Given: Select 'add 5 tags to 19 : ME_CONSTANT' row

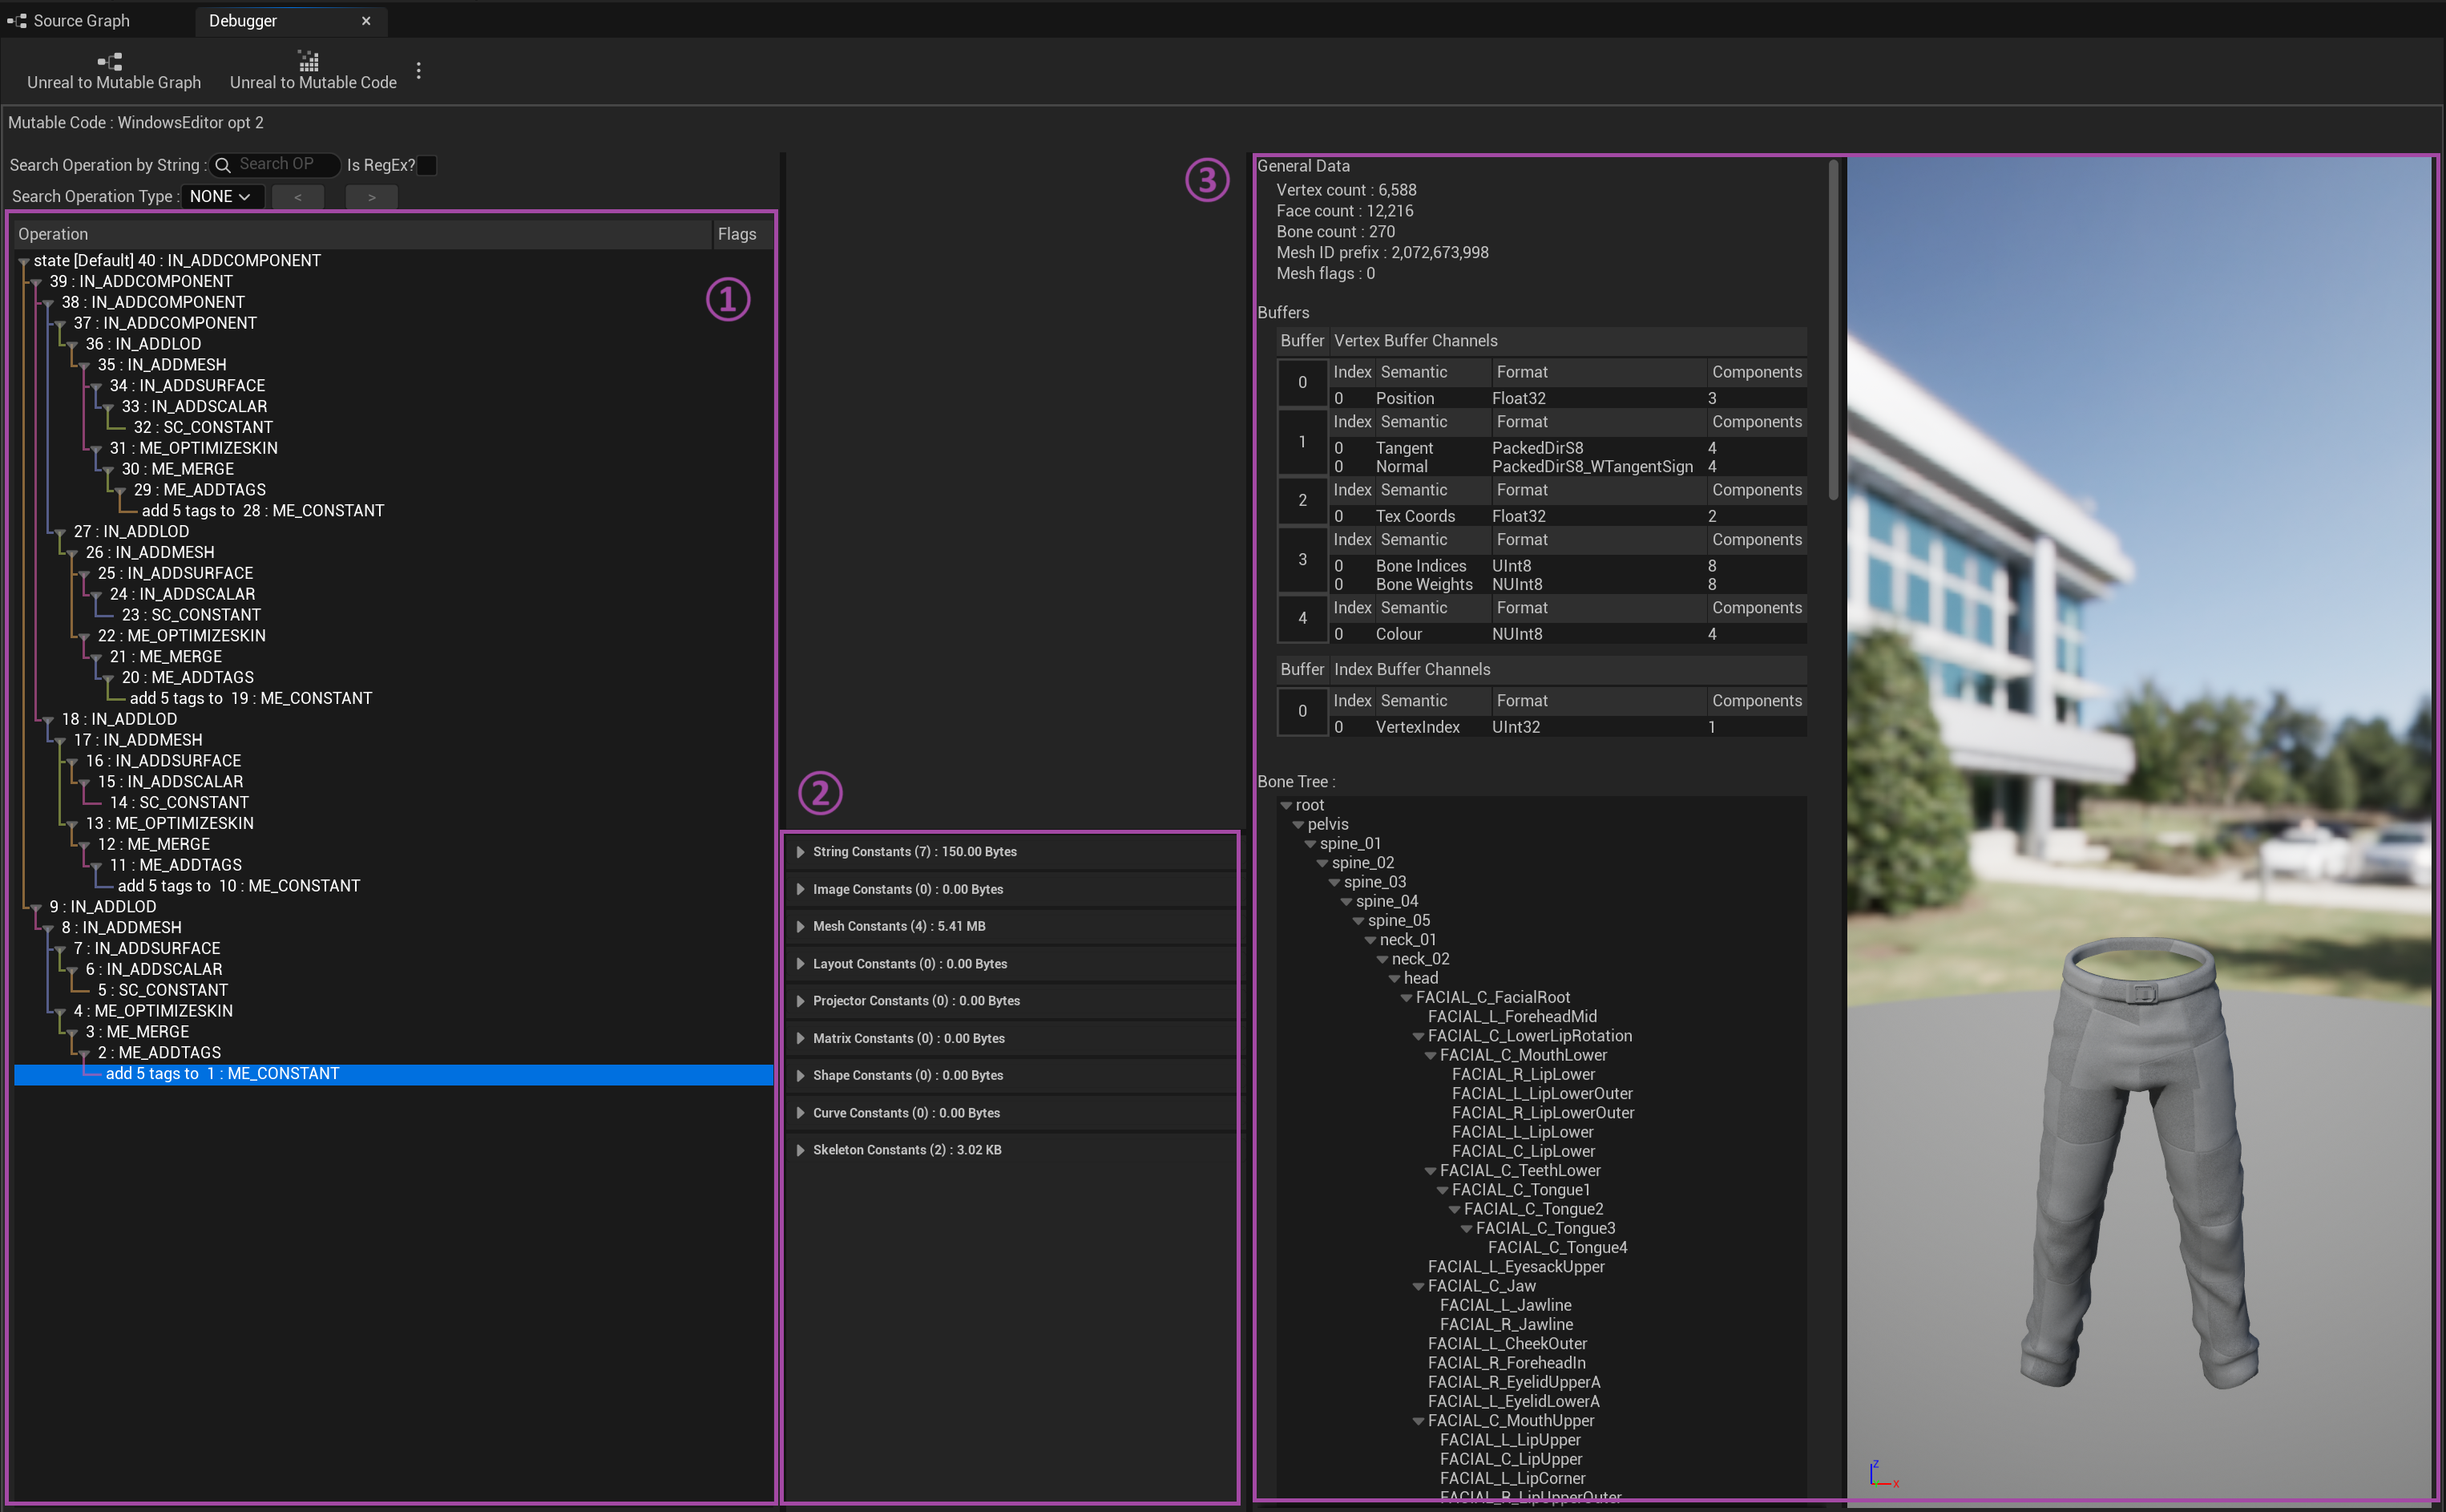Looking at the screenshot, I should click(x=394, y=698).
